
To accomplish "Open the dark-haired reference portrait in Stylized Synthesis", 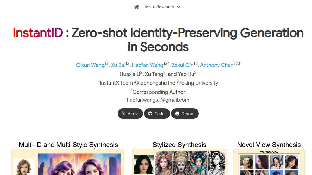I will 144,164.
